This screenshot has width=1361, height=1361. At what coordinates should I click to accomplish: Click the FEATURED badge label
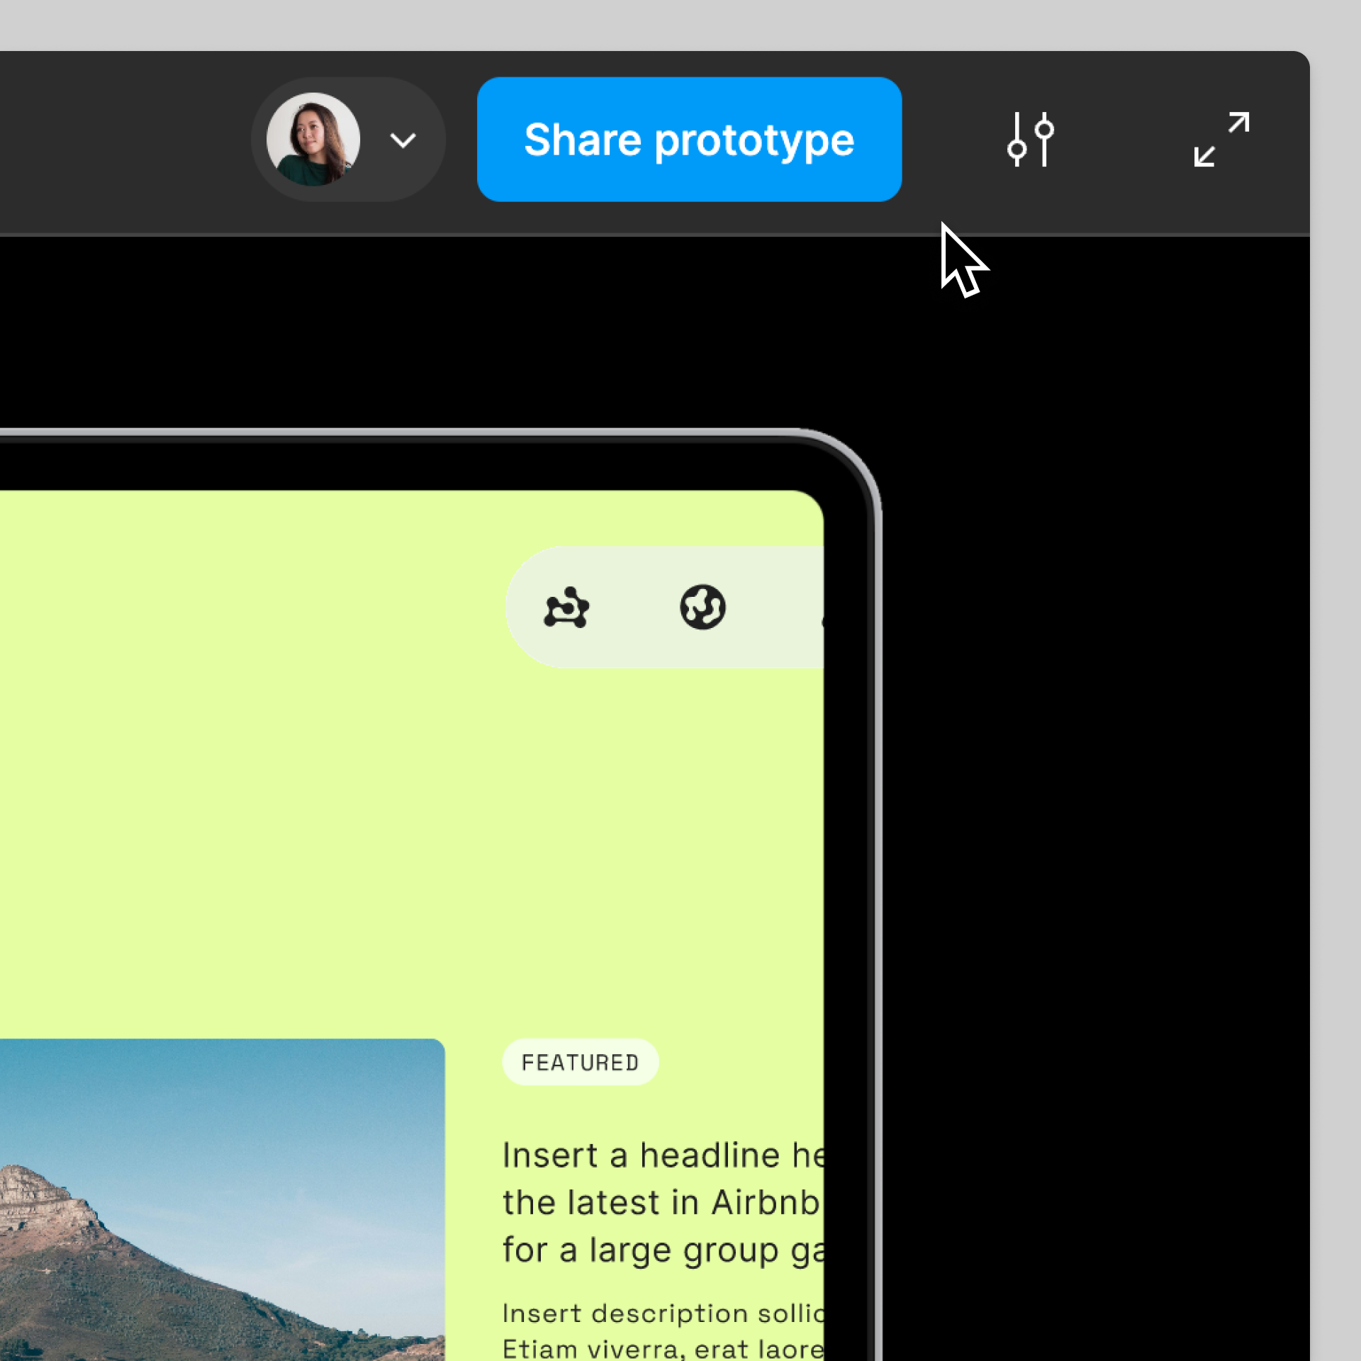coord(580,1062)
